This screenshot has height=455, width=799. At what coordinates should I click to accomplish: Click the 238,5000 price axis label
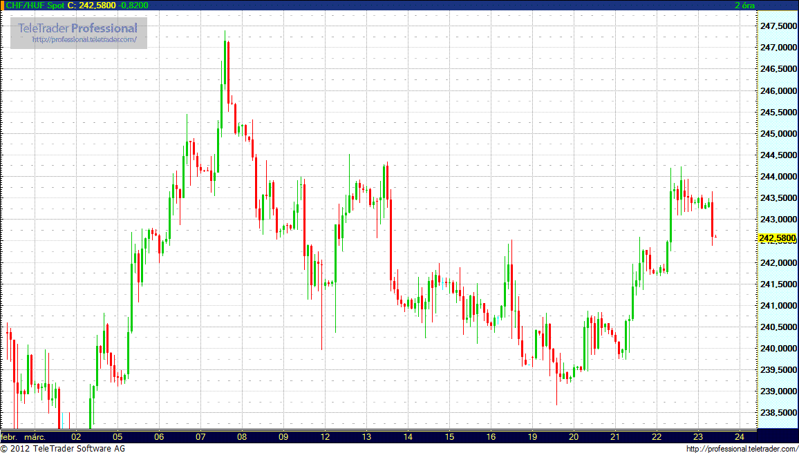[x=778, y=413]
